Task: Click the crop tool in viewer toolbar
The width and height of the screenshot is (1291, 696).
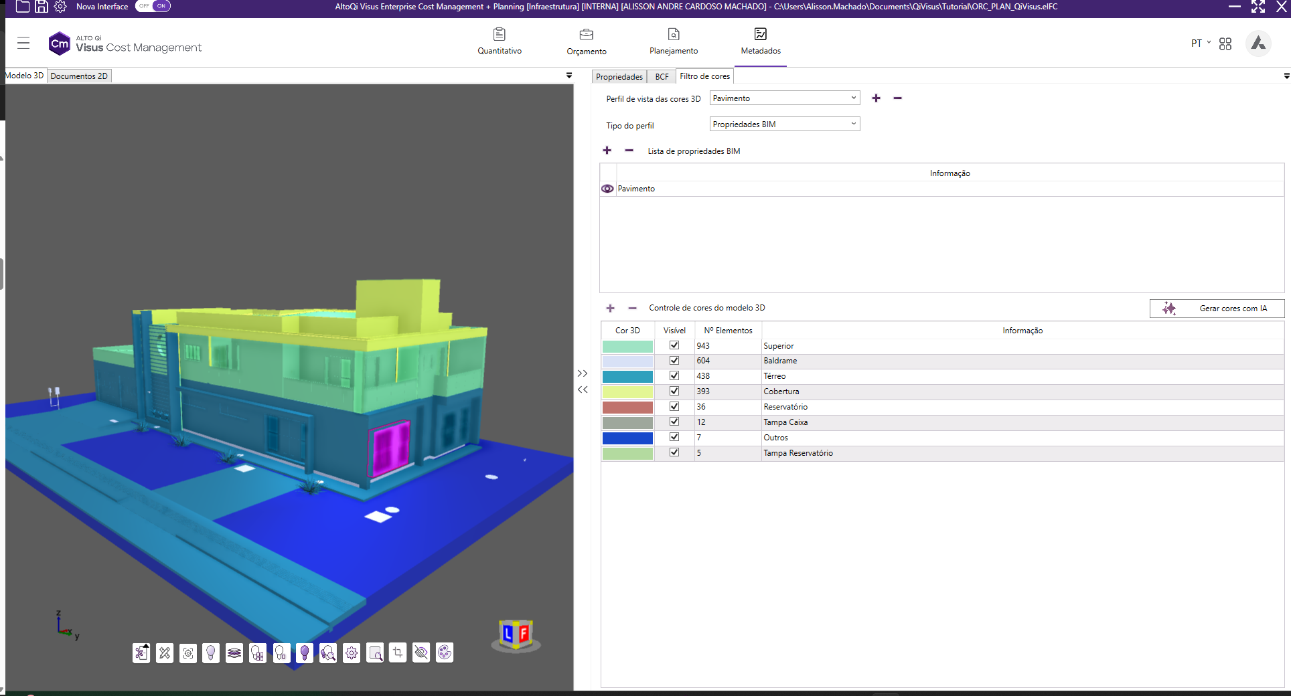Action: [x=398, y=652]
